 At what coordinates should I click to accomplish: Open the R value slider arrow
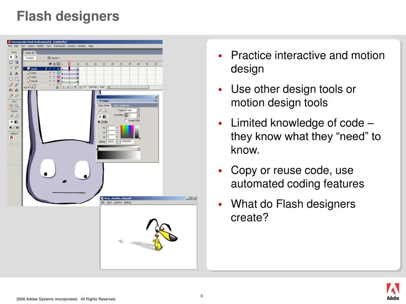pos(117,128)
